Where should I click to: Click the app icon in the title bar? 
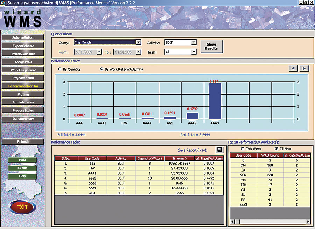[2, 3]
